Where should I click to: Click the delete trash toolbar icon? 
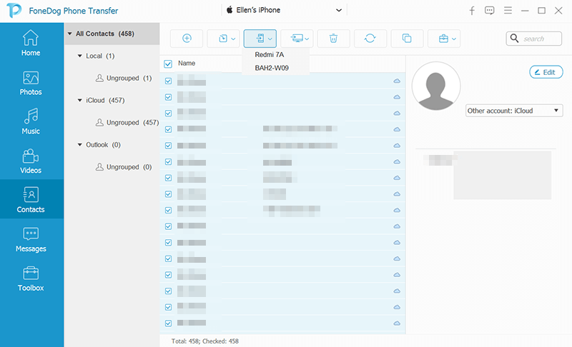coord(333,39)
